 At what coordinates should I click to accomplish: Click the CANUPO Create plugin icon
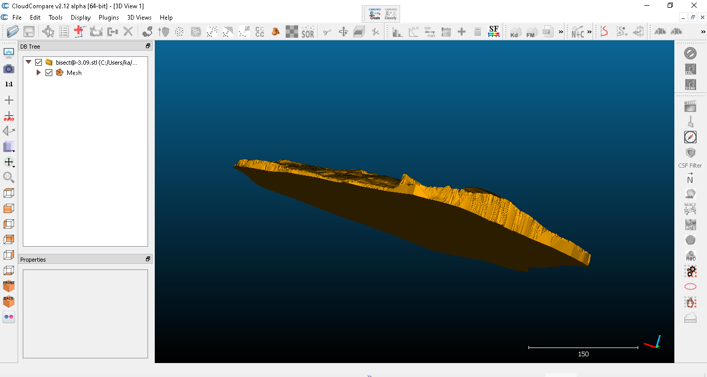(374, 13)
